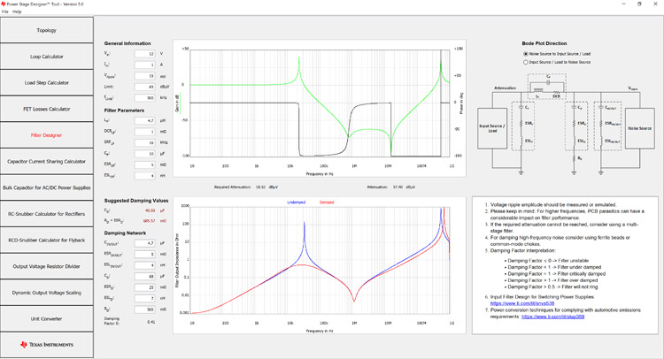Image resolution: width=664 pixels, height=359 pixels.
Task: Click the gain/phase Bode plot chart
Action: pos(320,108)
